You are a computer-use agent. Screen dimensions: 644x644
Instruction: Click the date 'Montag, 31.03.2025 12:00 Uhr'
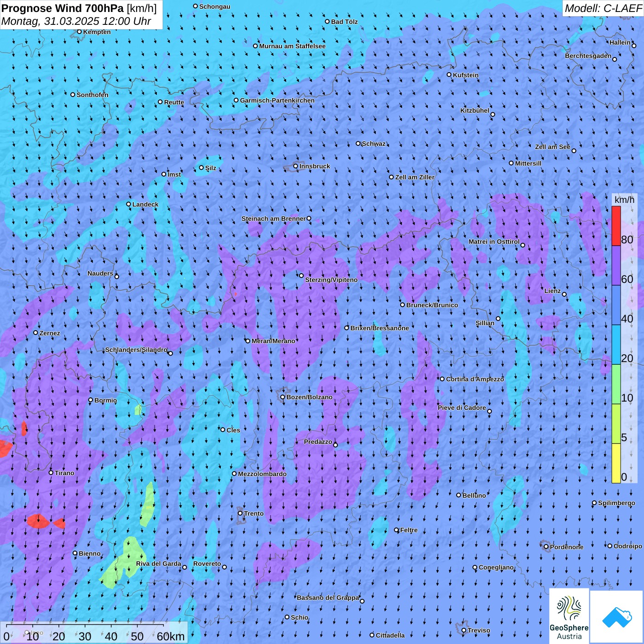pyautogui.click(x=76, y=21)
